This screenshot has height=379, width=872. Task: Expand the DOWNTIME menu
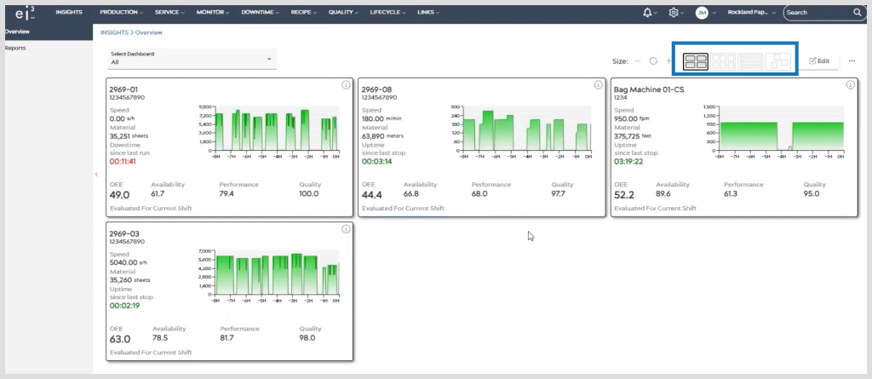[260, 12]
